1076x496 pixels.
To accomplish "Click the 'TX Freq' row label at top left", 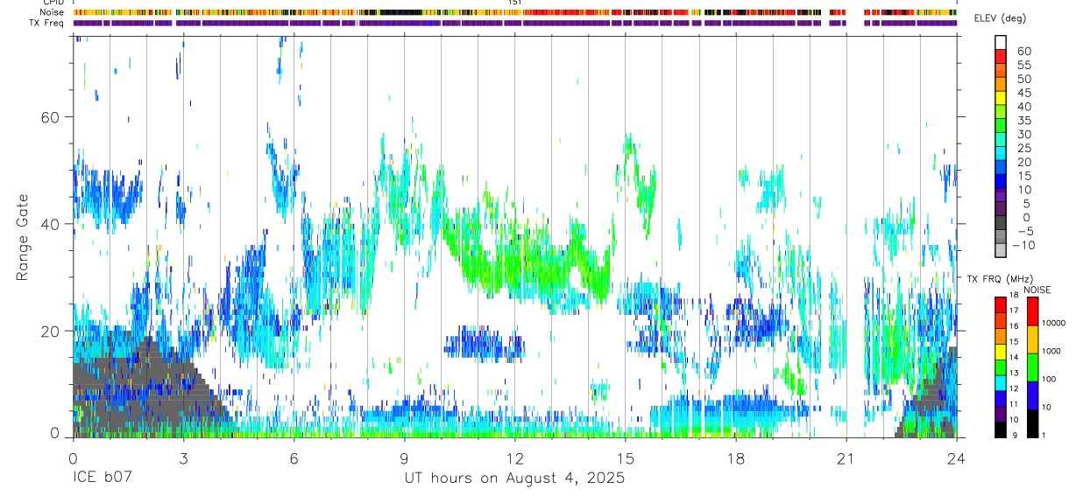I will pyautogui.click(x=48, y=23).
